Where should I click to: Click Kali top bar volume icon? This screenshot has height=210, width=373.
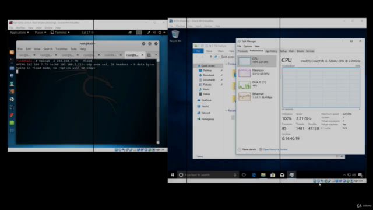tap(154, 33)
